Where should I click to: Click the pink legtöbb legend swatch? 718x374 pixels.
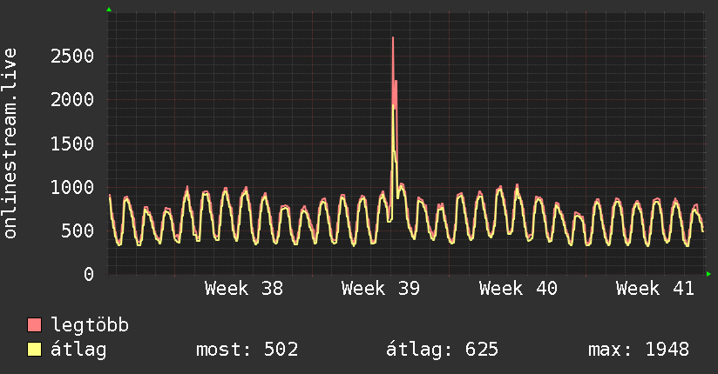click(x=34, y=324)
